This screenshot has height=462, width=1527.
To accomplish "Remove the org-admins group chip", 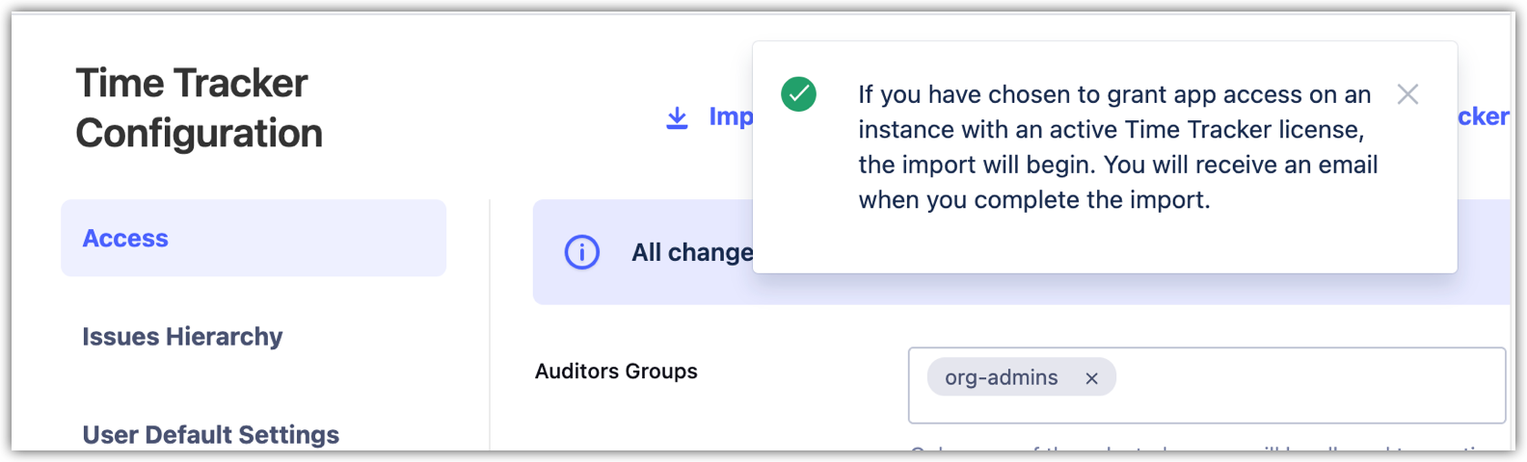I will (x=1091, y=378).
